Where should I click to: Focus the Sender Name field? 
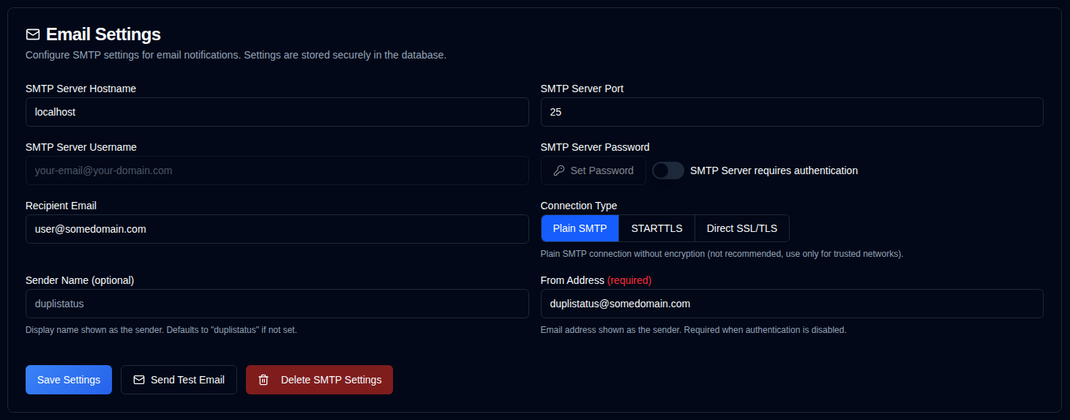[277, 304]
